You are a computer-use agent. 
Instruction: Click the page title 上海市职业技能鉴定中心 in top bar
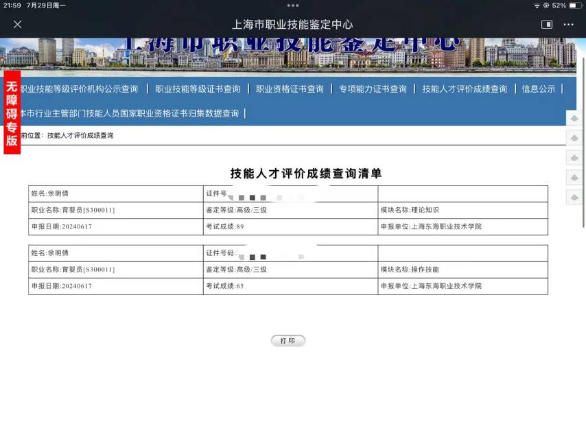pos(292,25)
